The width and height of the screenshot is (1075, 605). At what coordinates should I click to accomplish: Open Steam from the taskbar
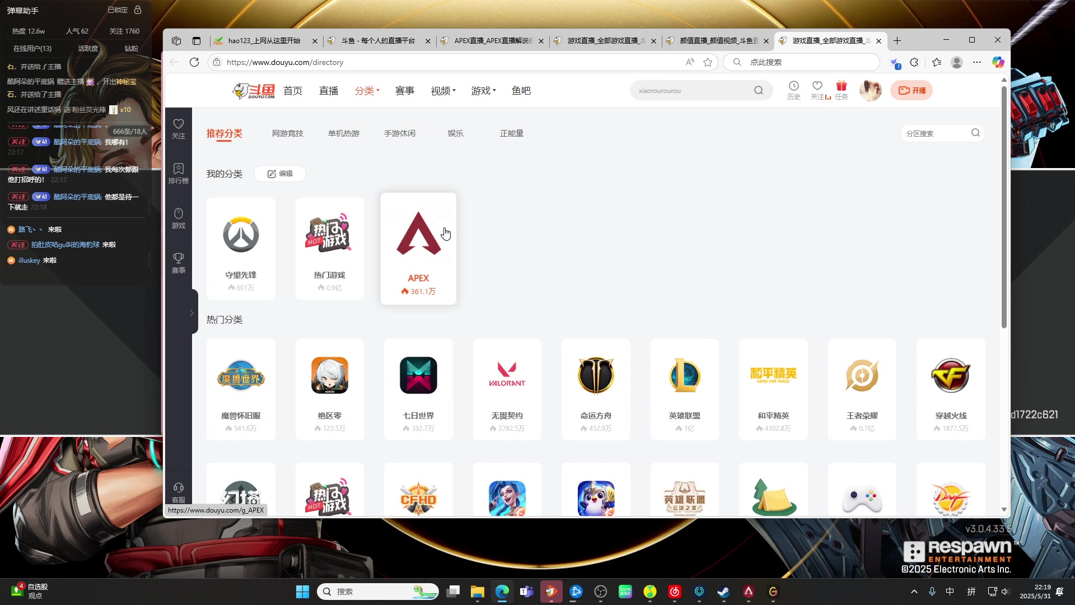click(724, 592)
